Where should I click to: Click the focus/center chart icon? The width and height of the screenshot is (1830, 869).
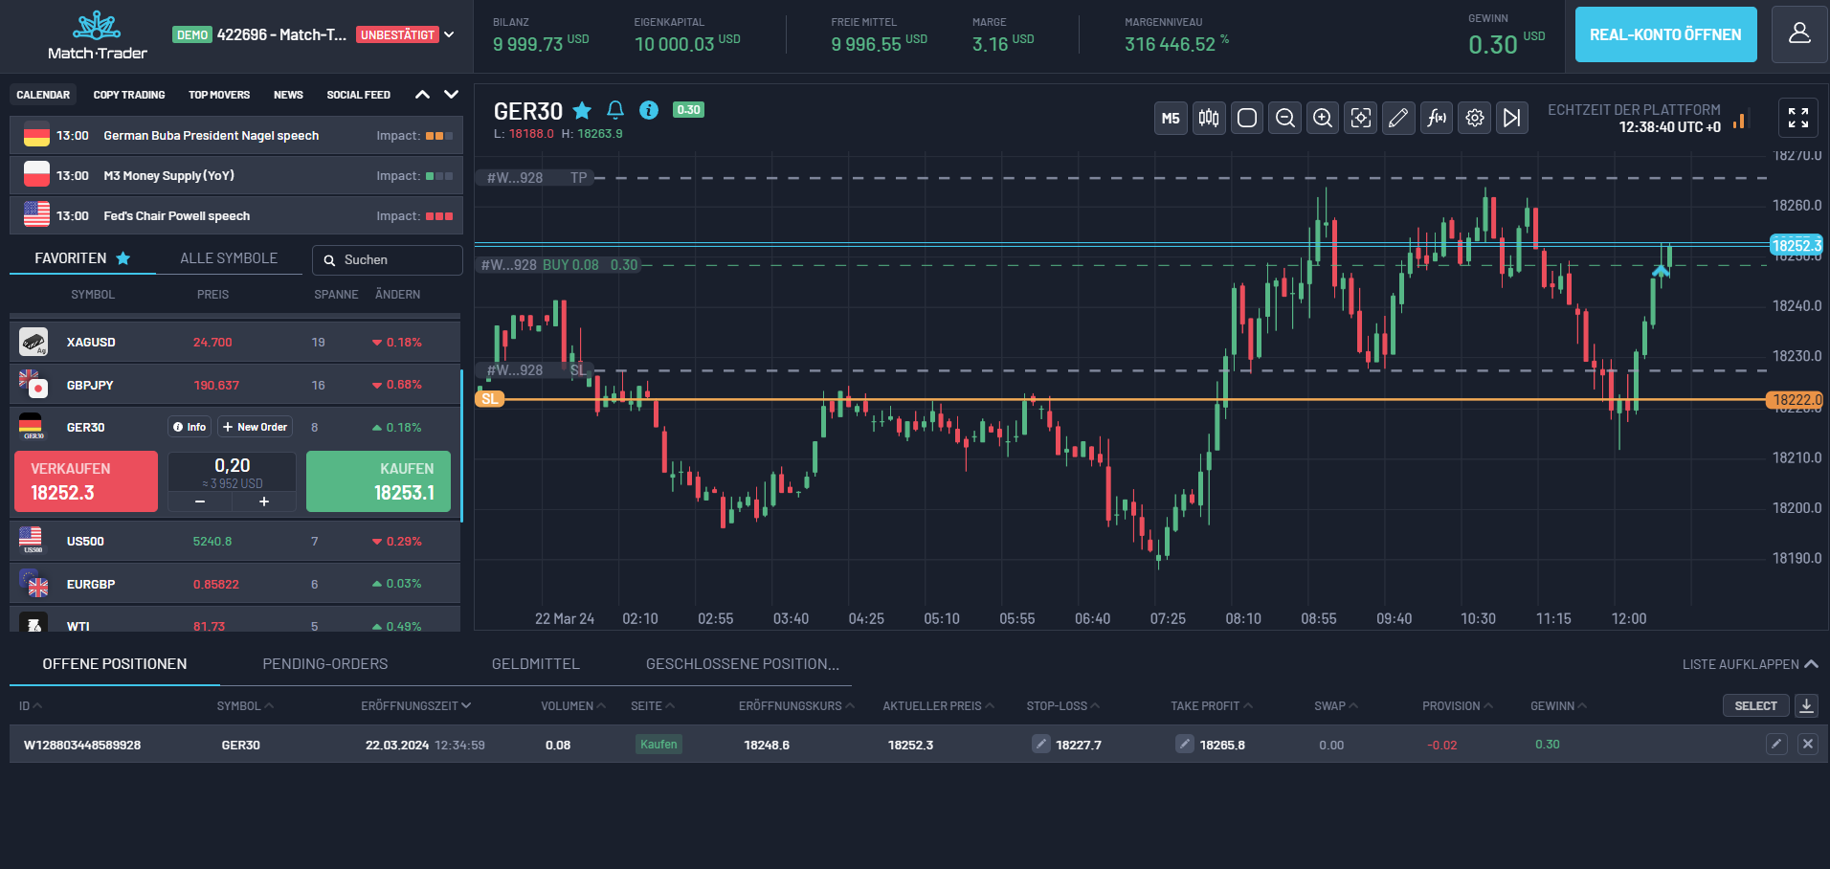click(x=1361, y=118)
